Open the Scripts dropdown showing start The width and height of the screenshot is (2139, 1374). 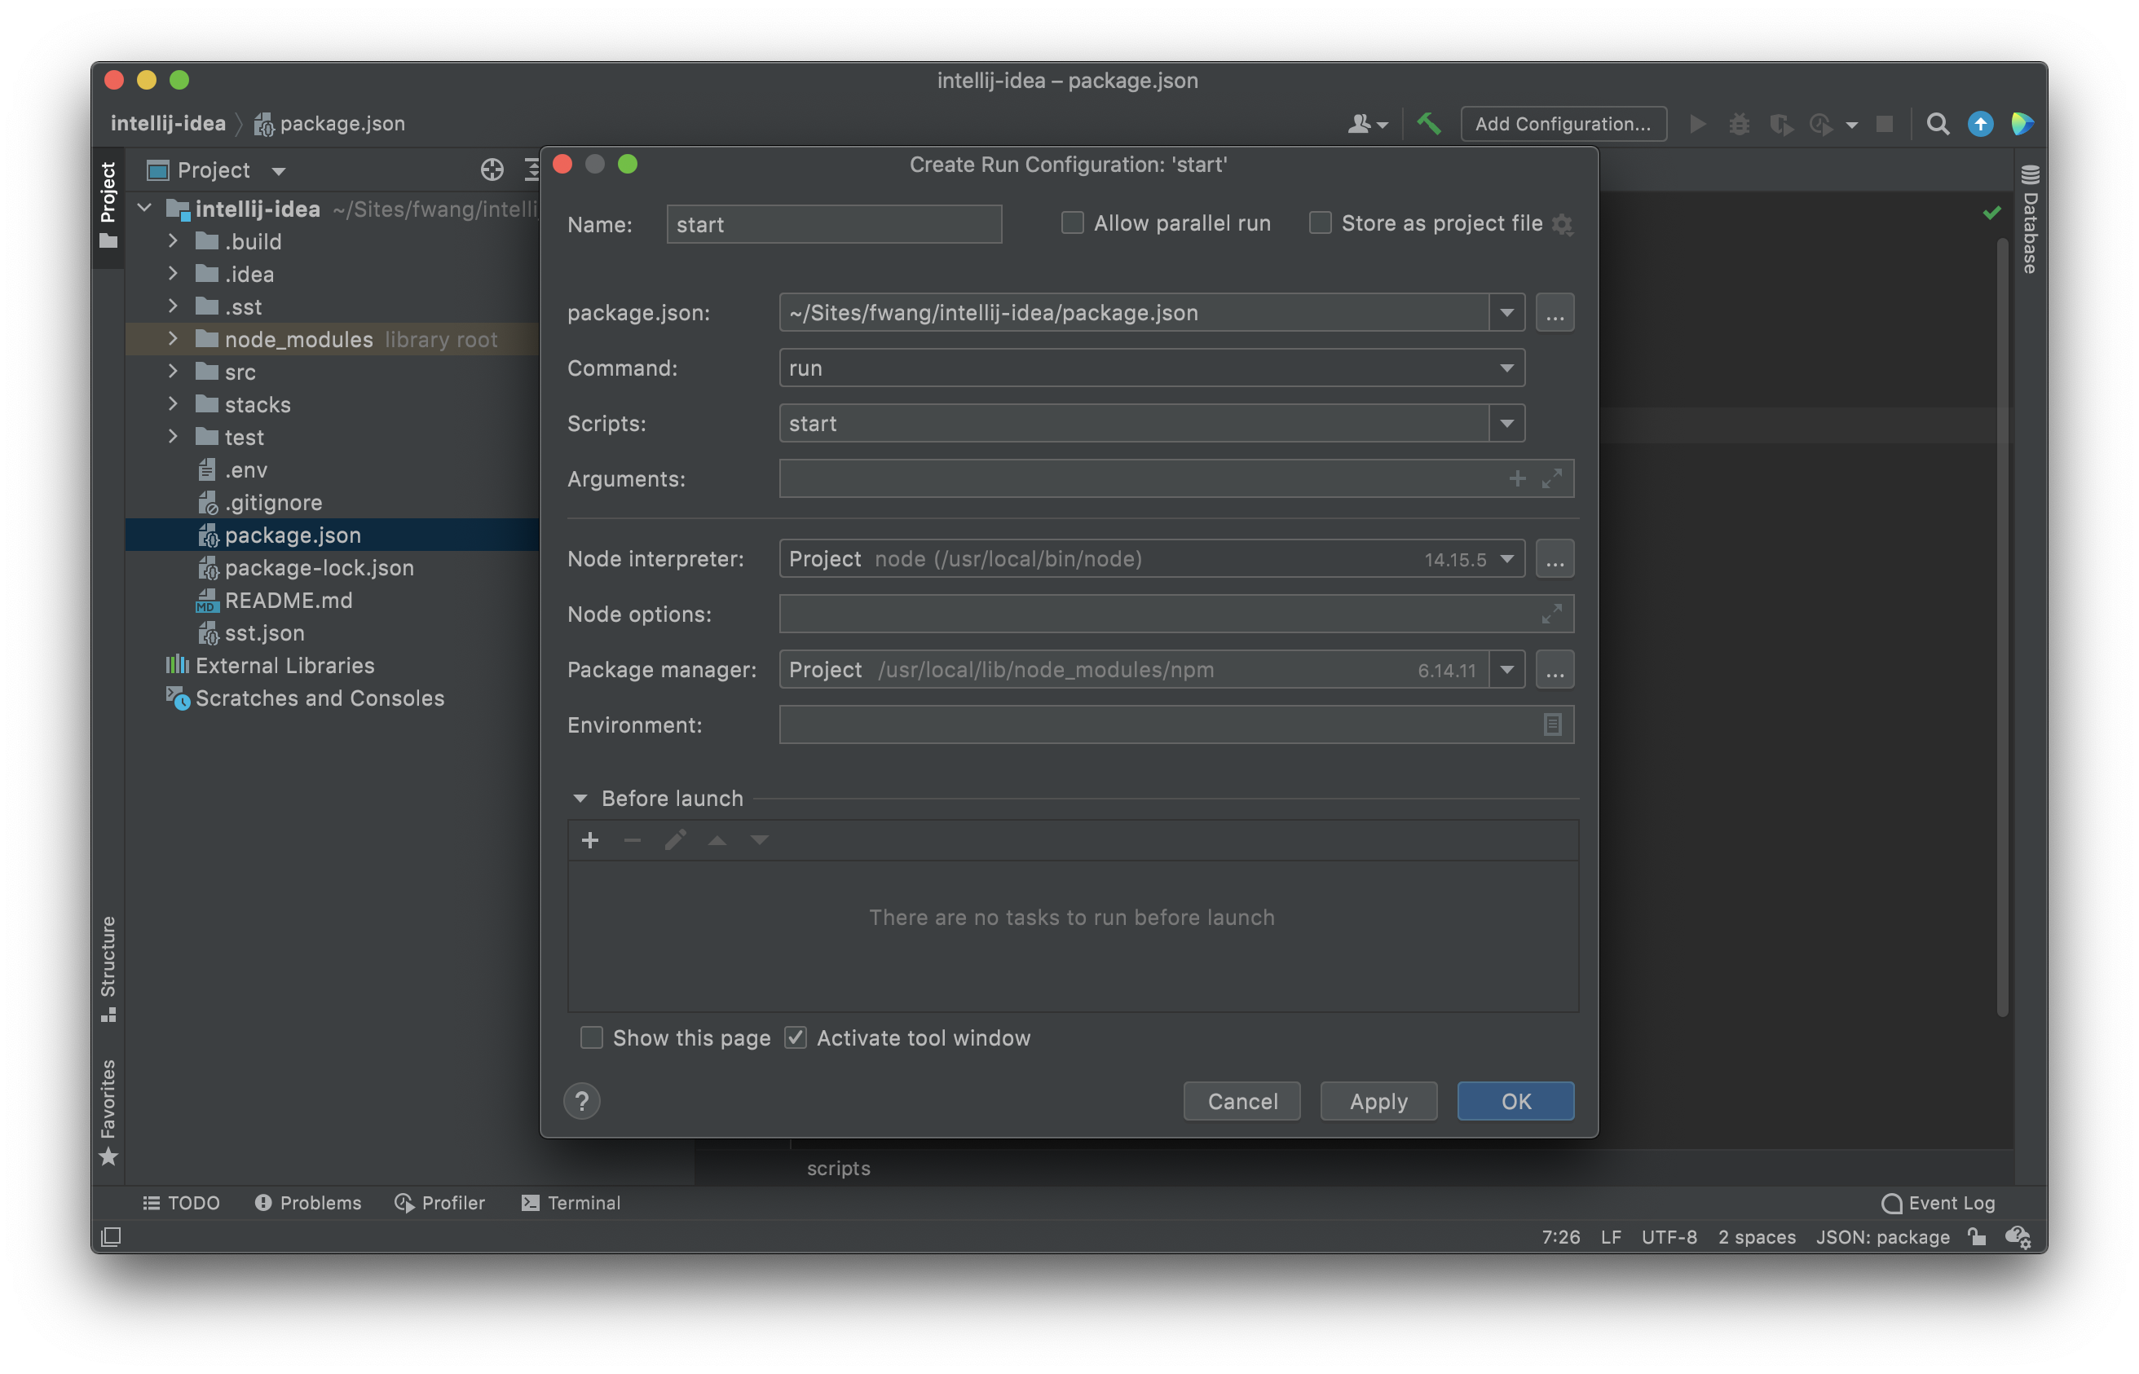[1506, 423]
